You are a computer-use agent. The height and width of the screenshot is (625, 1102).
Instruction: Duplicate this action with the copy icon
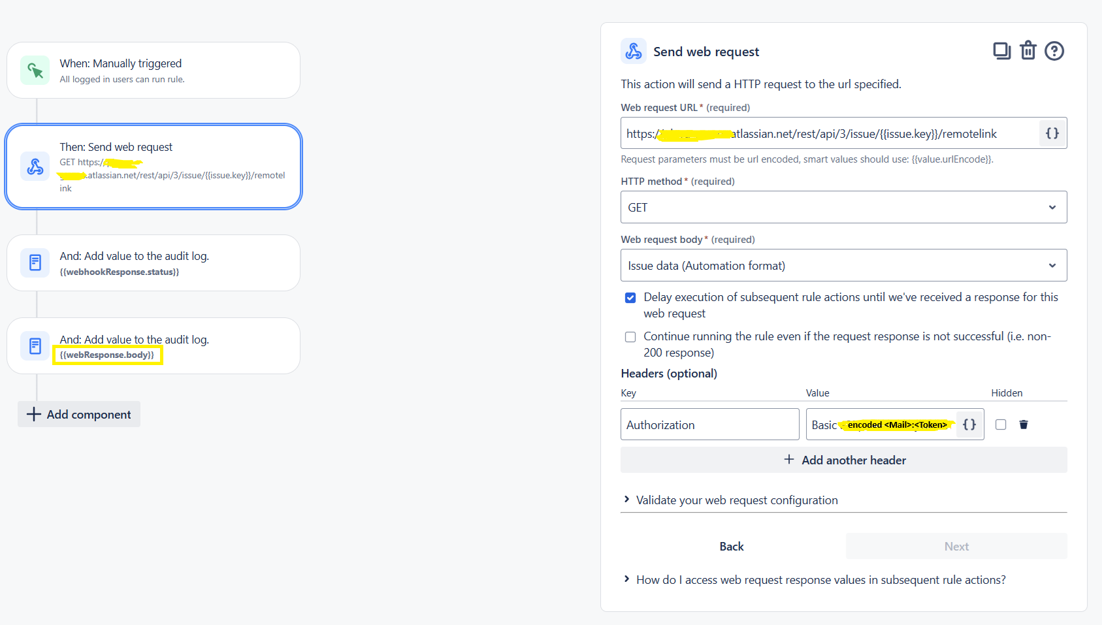click(1001, 51)
